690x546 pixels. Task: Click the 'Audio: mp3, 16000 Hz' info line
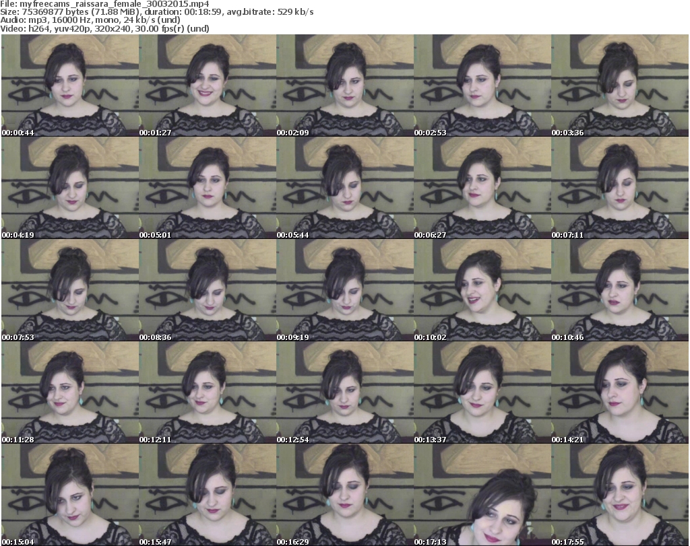[x=90, y=20]
